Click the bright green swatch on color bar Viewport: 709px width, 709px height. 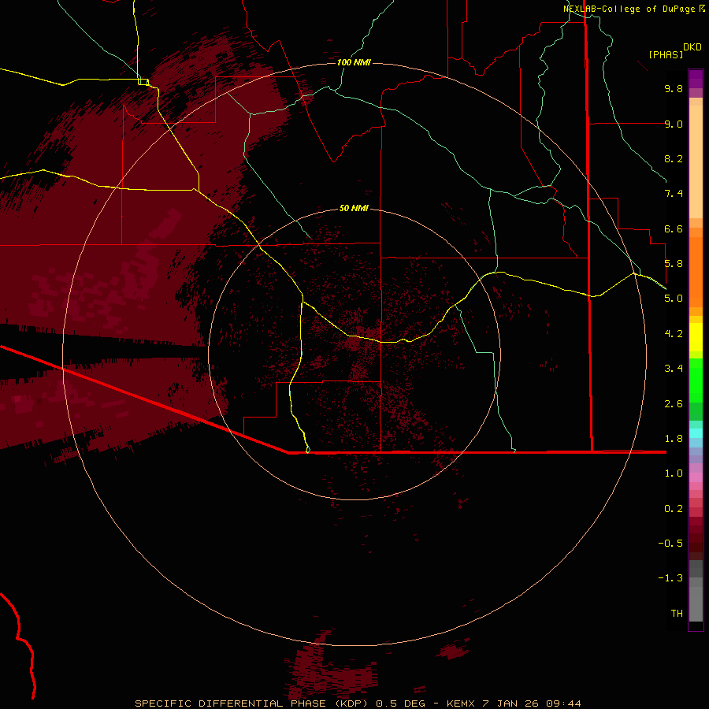pyautogui.click(x=696, y=380)
